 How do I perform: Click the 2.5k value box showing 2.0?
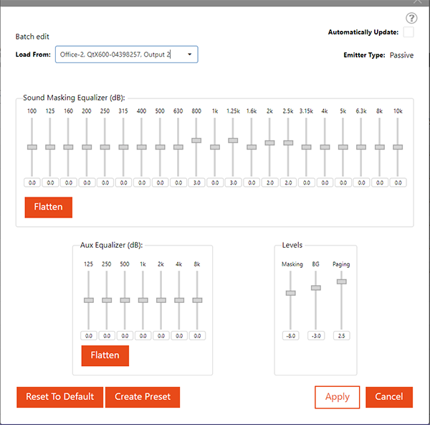288,182
